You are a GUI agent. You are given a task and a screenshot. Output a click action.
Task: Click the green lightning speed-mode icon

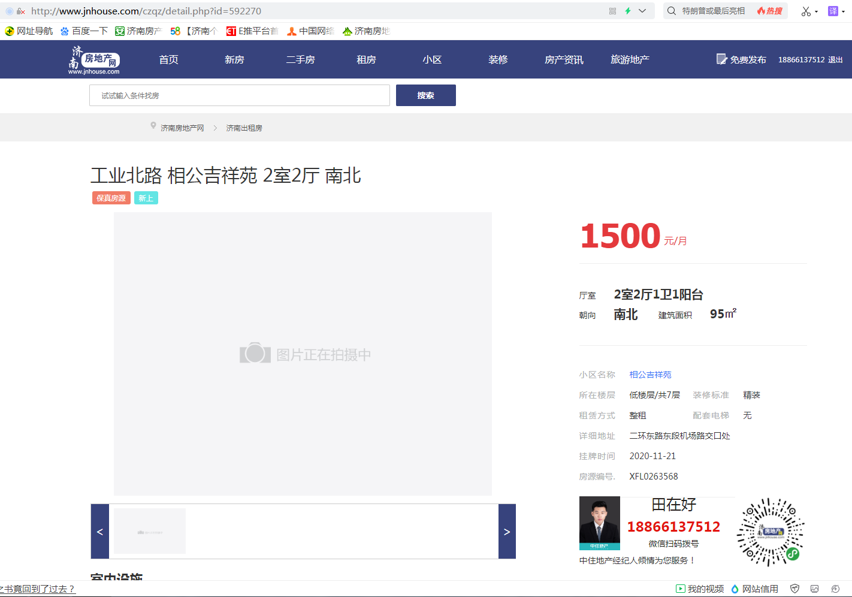(x=628, y=11)
